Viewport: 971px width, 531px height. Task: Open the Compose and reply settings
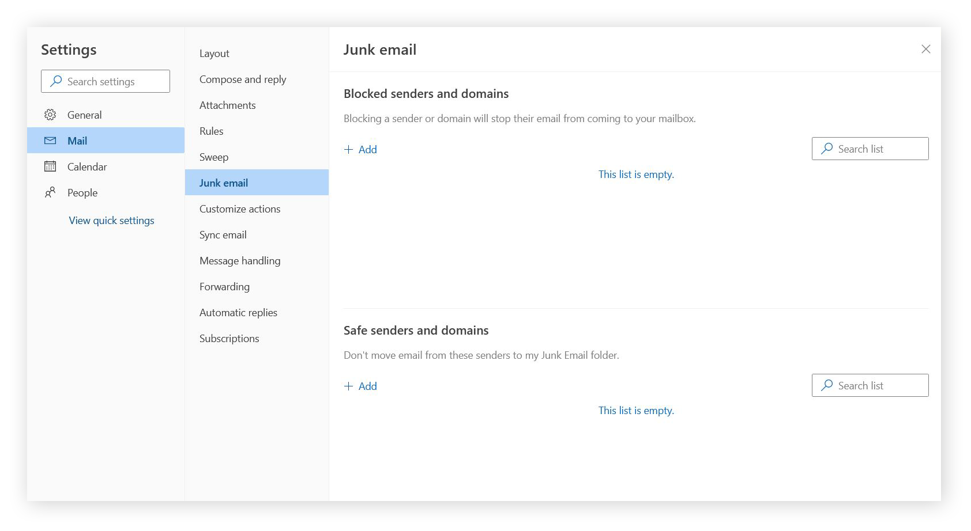[x=243, y=79]
